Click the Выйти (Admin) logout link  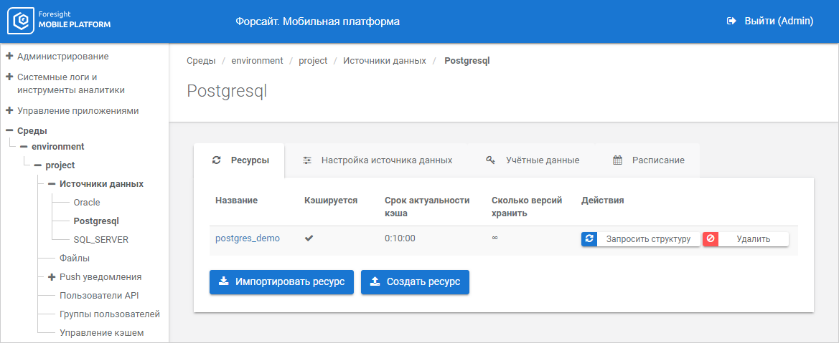pyautogui.click(x=778, y=21)
